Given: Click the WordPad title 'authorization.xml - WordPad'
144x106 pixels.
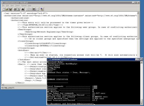Looking at the screenshot, I should tap(16, 3).
